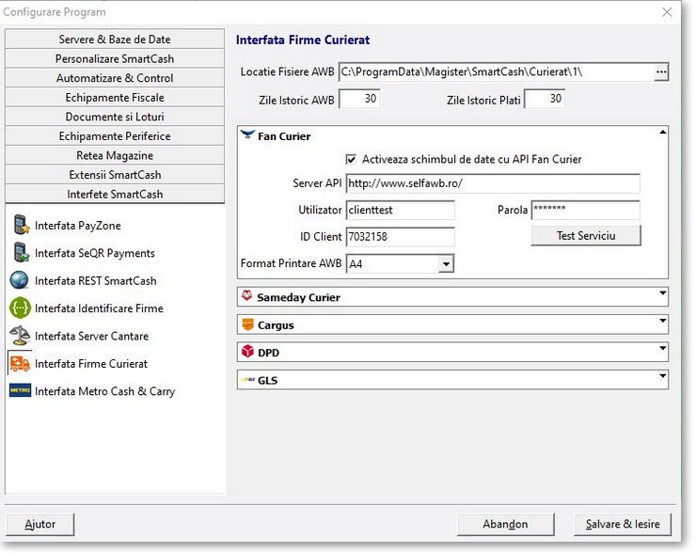Expand the Cargus section arrow

click(x=662, y=321)
